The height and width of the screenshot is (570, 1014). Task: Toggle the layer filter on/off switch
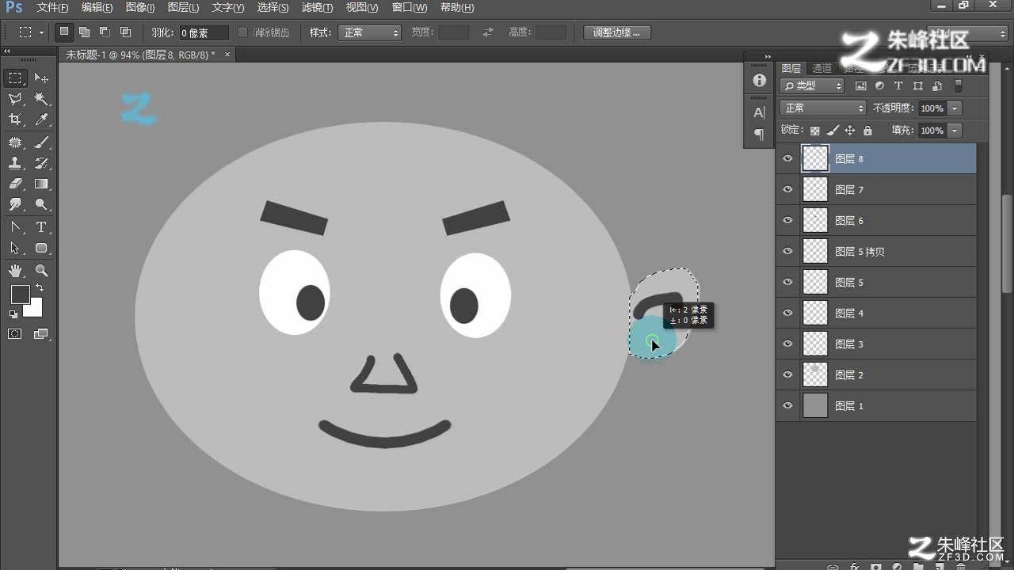click(x=958, y=85)
